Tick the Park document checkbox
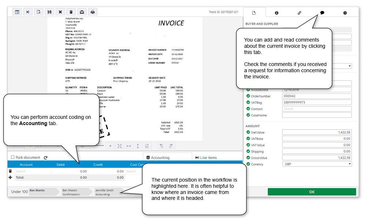The height and width of the screenshot is (221, 366). coord(13,158)
